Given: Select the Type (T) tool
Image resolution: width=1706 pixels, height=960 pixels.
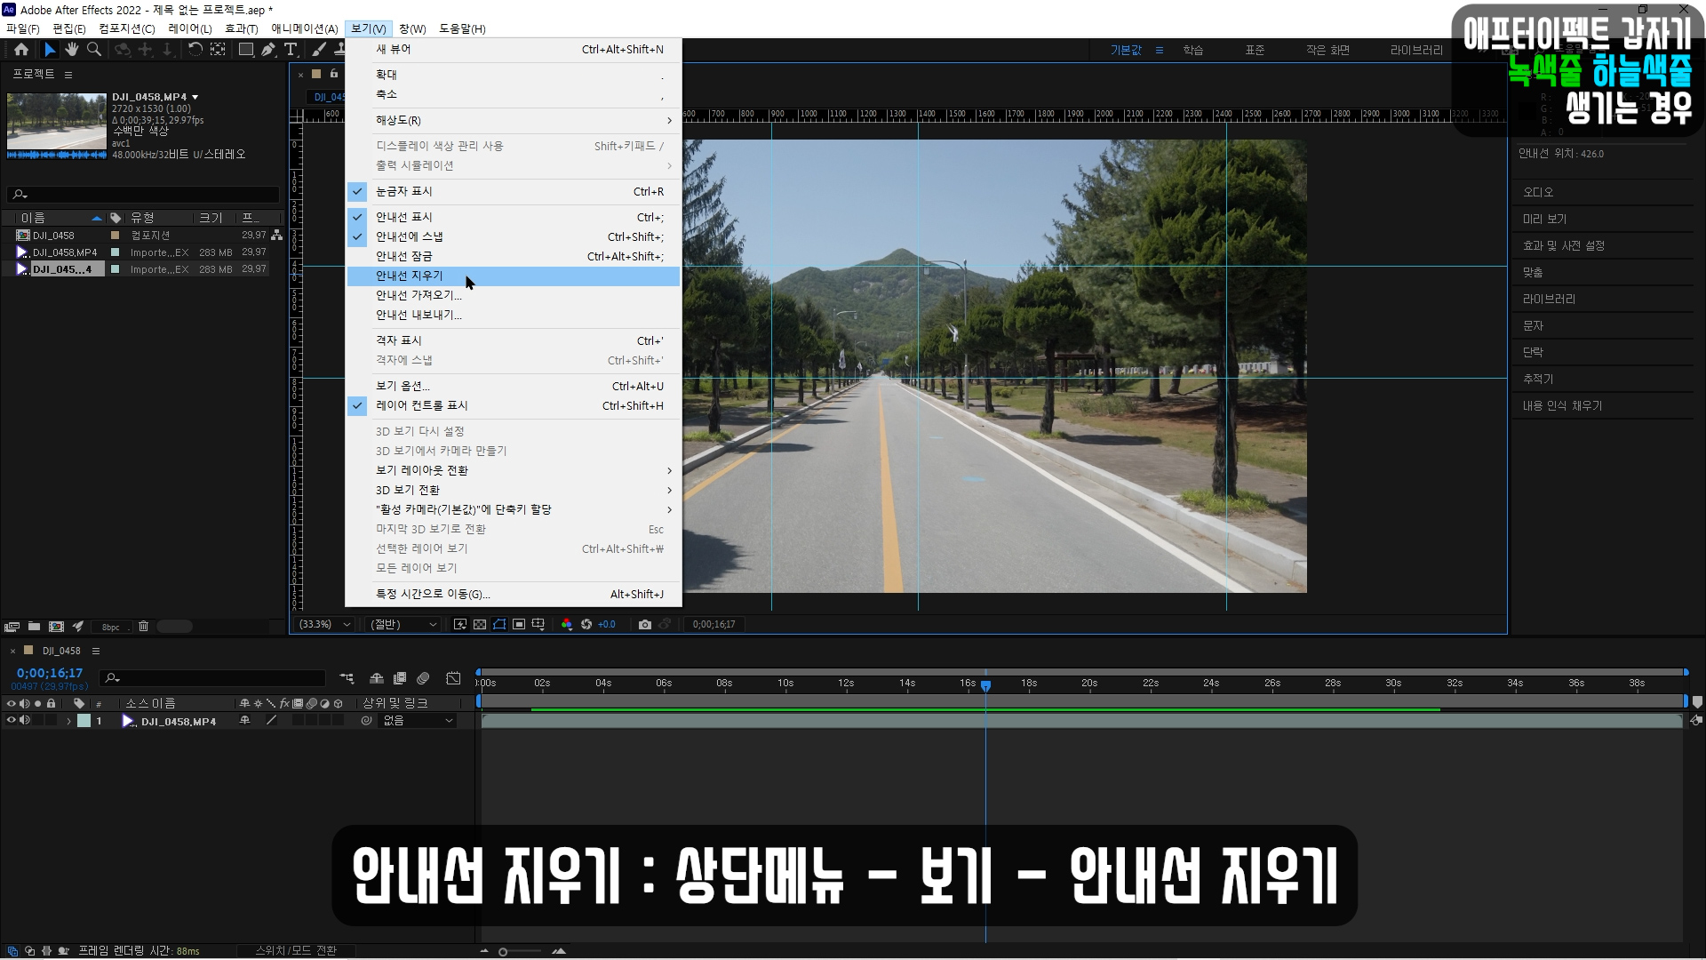Looking at the screenshot, I should (290, 50).
